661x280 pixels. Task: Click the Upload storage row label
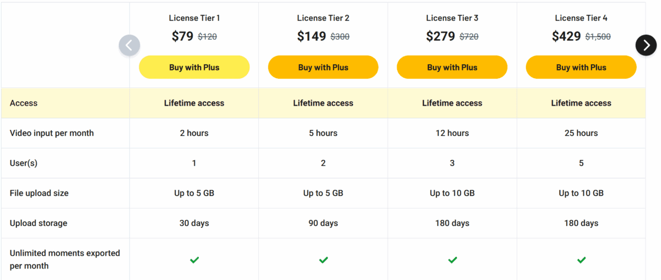tap(39, 223)
